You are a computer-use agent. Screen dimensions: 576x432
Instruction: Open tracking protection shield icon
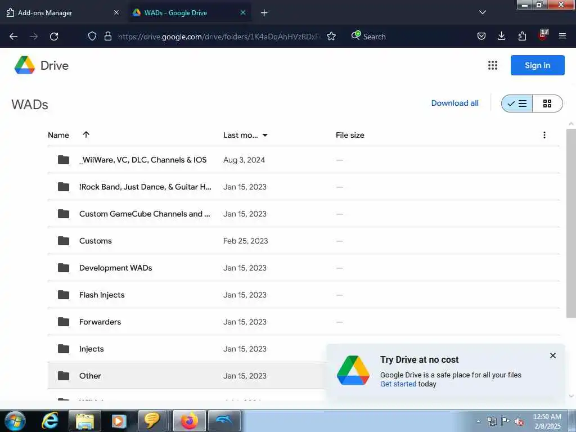pyautogui.click(x=92, y=36)
